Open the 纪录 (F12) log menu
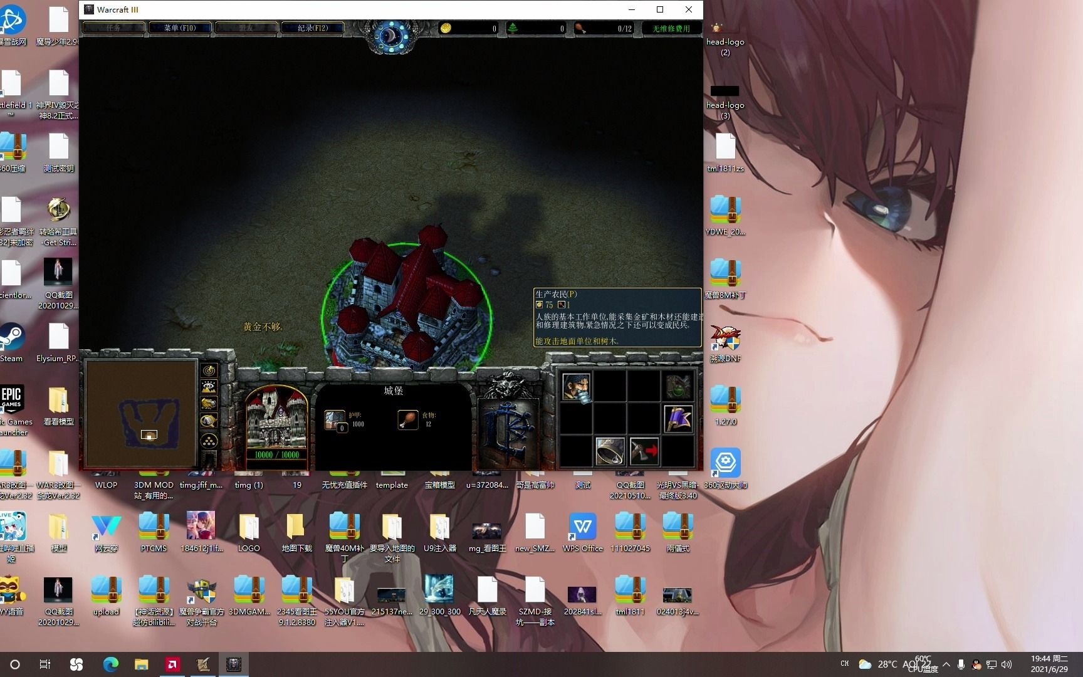The image size is (1083, 677). 313,28
